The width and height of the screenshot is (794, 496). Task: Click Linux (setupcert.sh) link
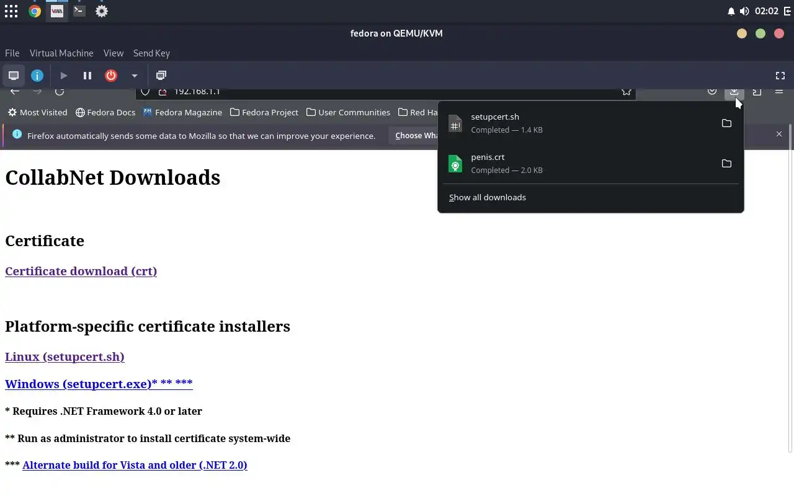click(x=65, y=356)
